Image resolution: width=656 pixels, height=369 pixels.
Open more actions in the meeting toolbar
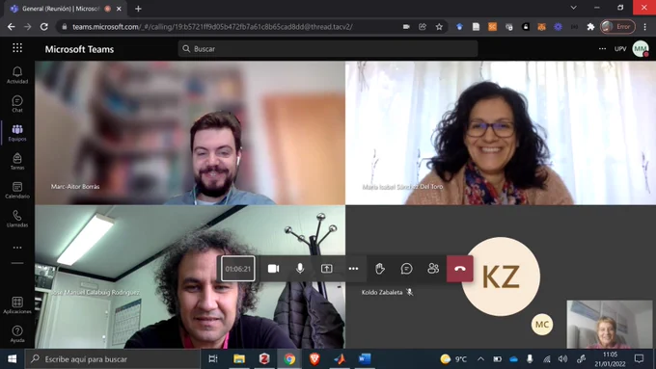pyautogui.click(x=353, y=268)
